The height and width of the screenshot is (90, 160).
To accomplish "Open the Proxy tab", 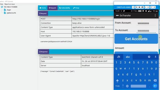I will 76,8.
